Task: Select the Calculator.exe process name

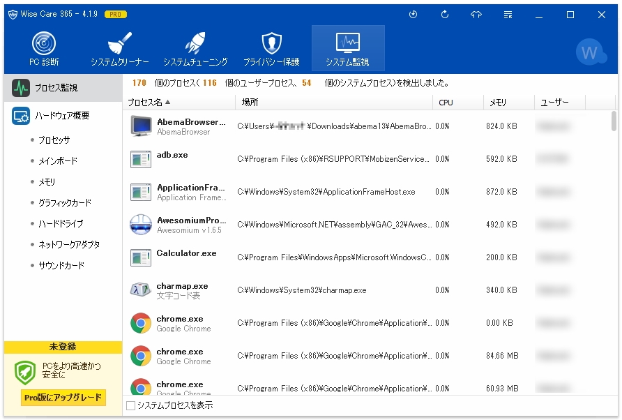Action: 186,253
